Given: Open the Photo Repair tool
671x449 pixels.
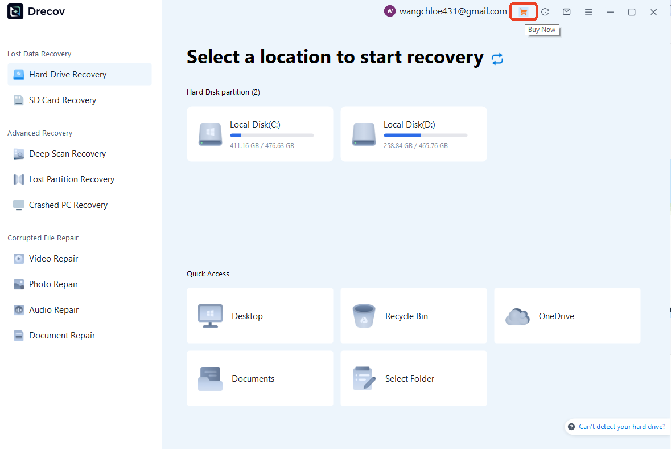Looking at the screenshot, I should (53, 284).
